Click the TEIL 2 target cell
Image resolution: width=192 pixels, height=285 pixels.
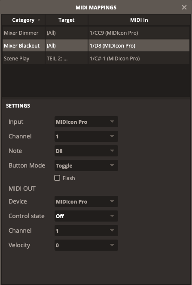[x=67, y=59]
